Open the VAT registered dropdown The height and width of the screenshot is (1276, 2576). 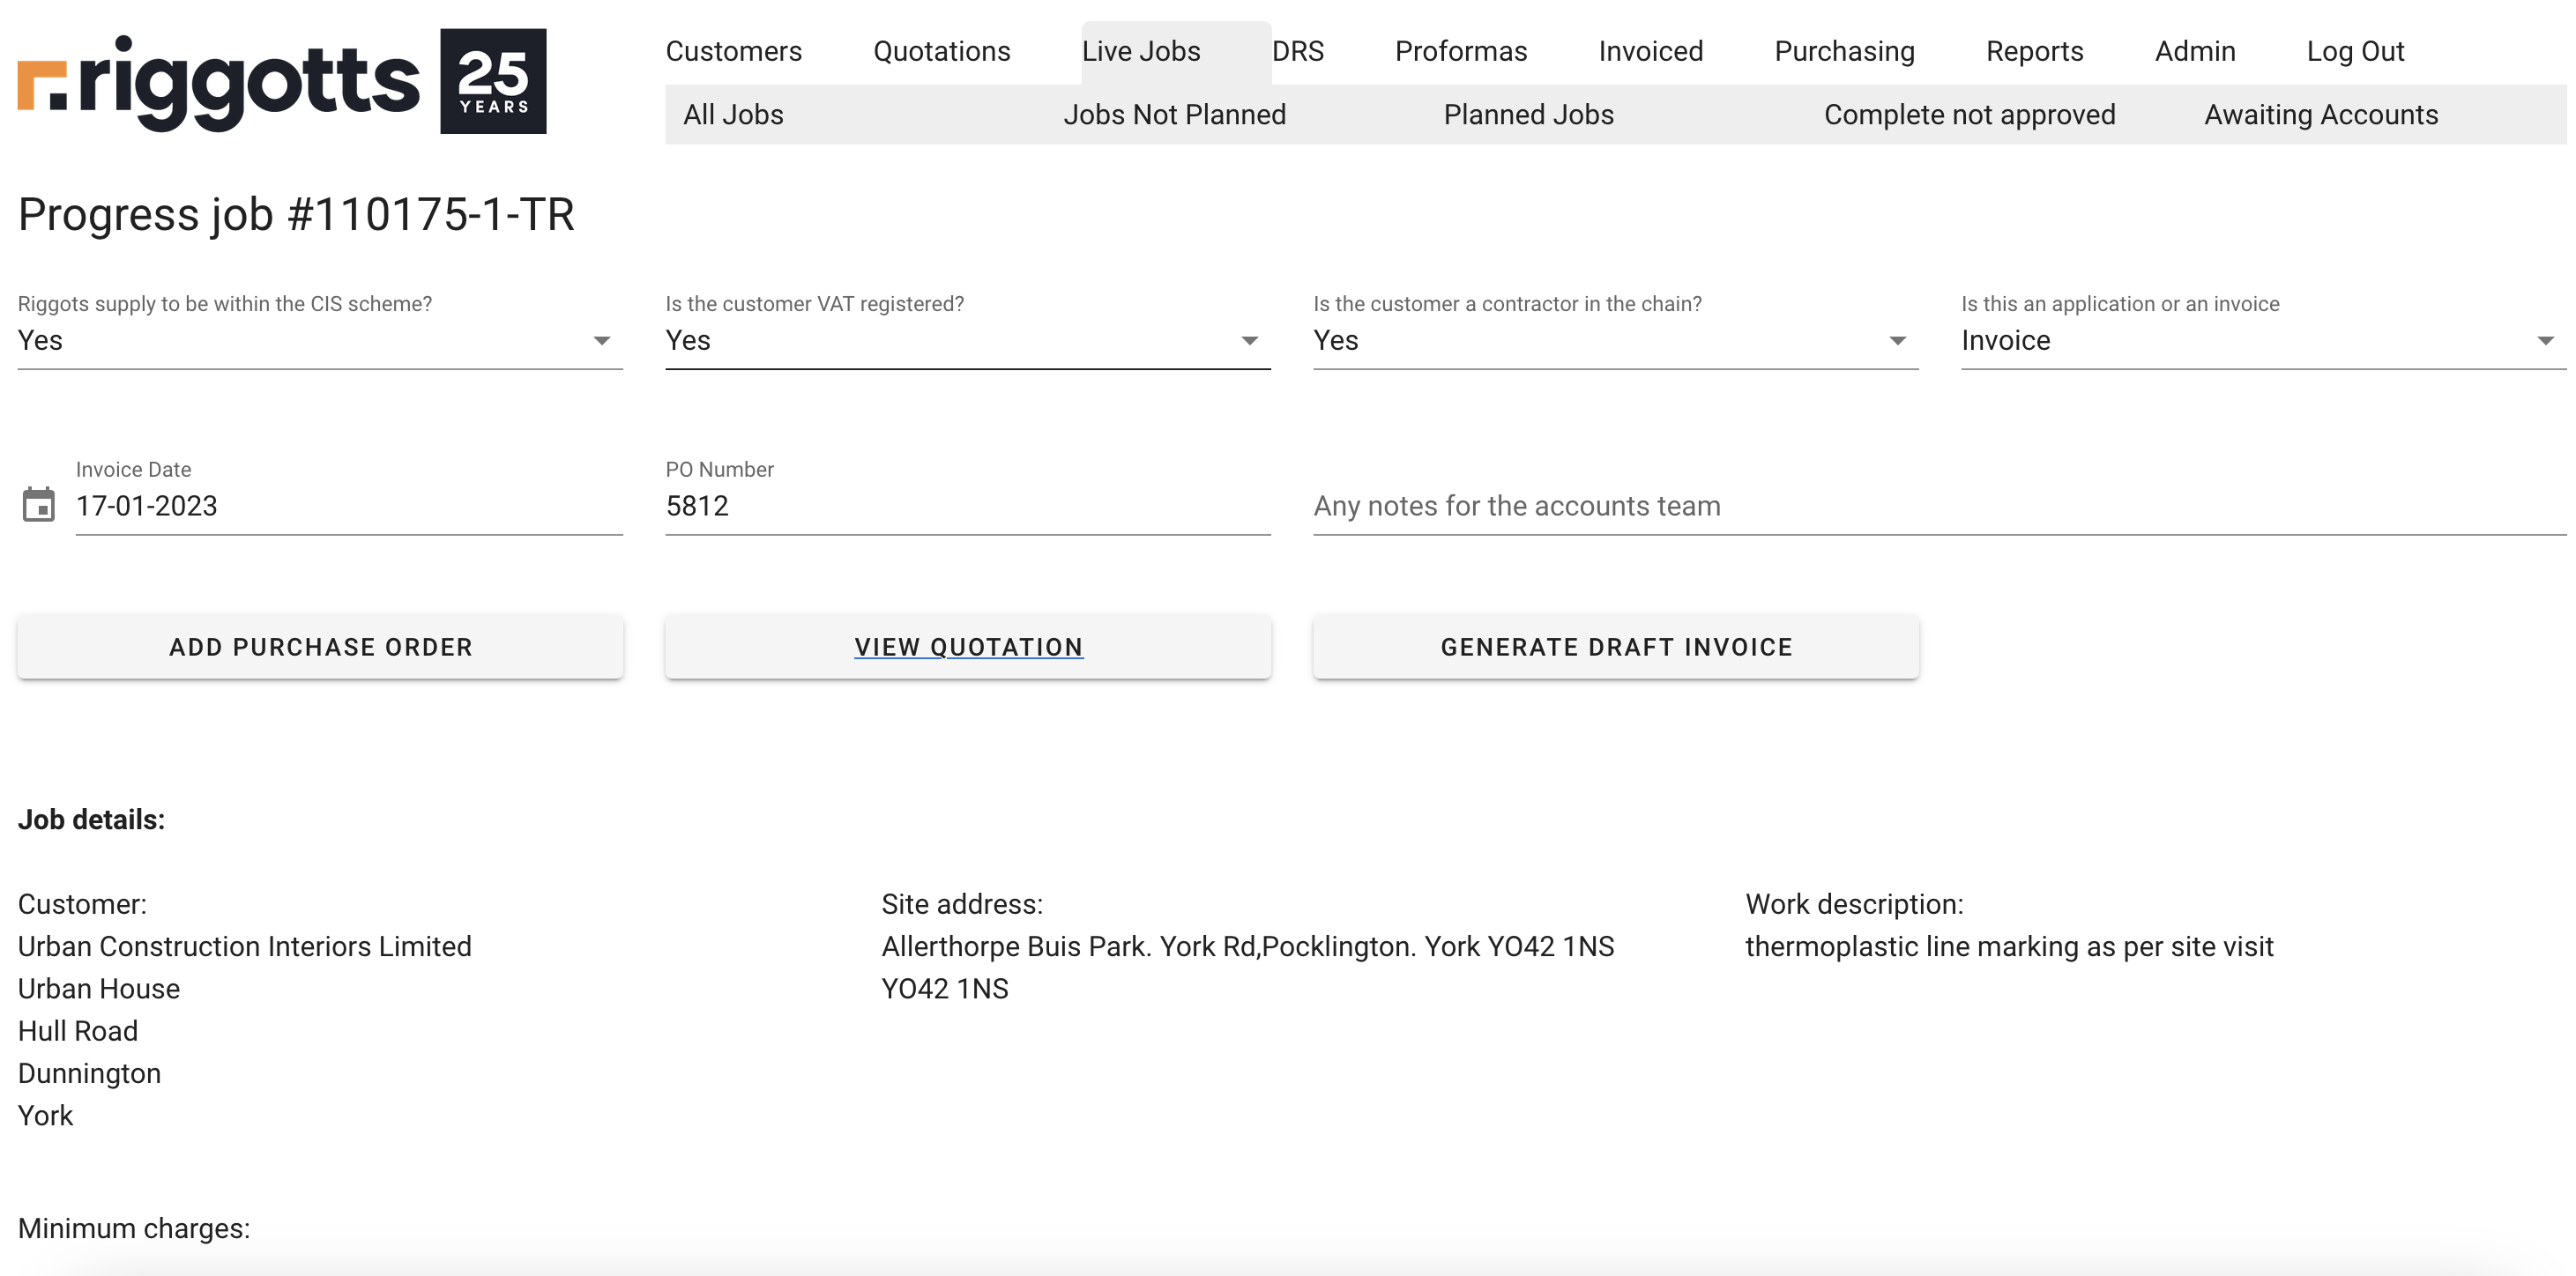click(x=966, y=341)
